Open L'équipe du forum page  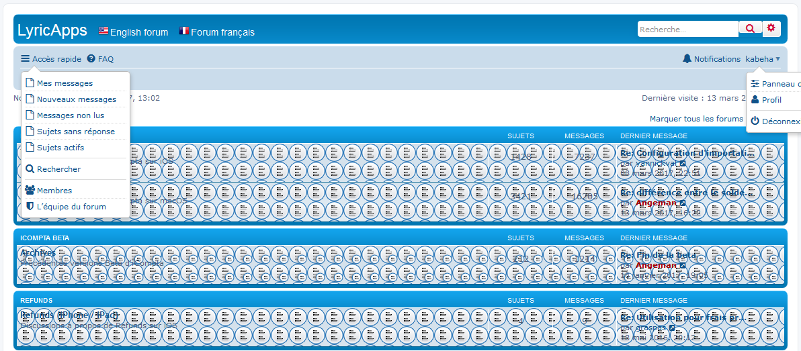pos(71,207)
